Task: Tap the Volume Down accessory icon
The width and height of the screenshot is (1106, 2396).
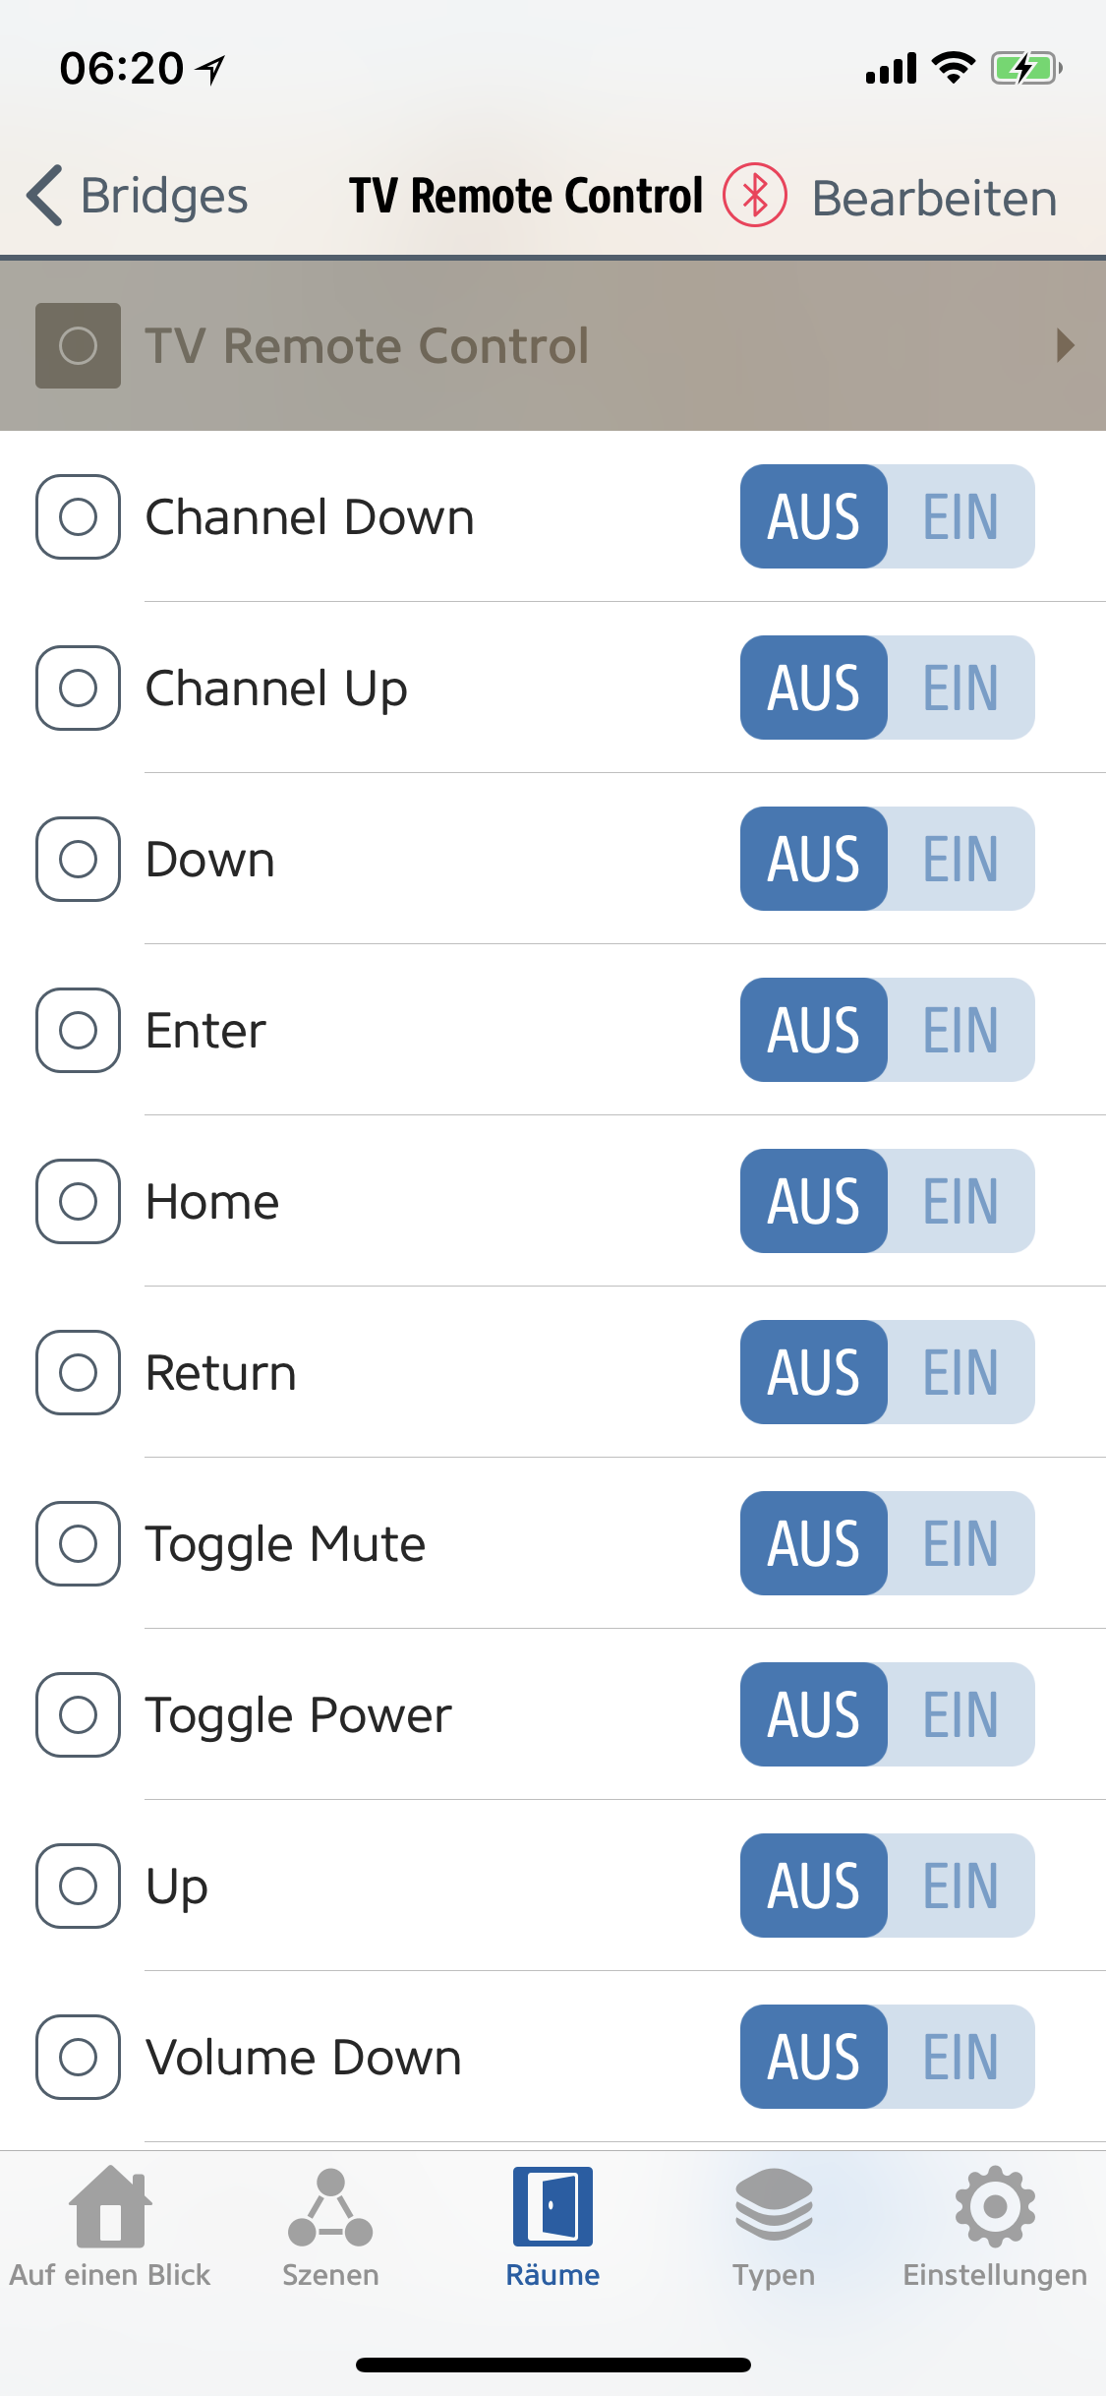Action: click(78, 2057)
